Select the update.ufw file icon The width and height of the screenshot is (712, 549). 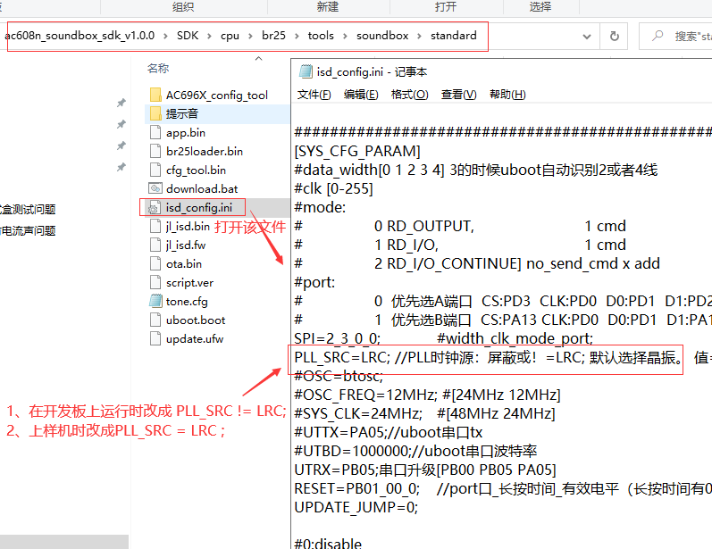pos(155,338)
